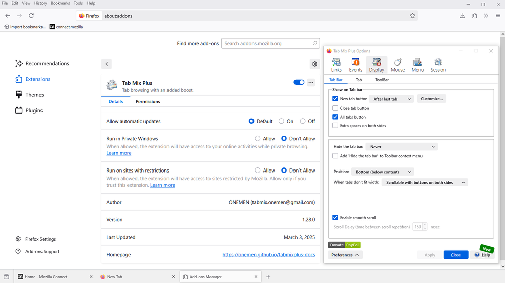The width and height of the screenshot is (505, 283).
Task: Open the Bookmarks menu
Action: tap(60, 3)
